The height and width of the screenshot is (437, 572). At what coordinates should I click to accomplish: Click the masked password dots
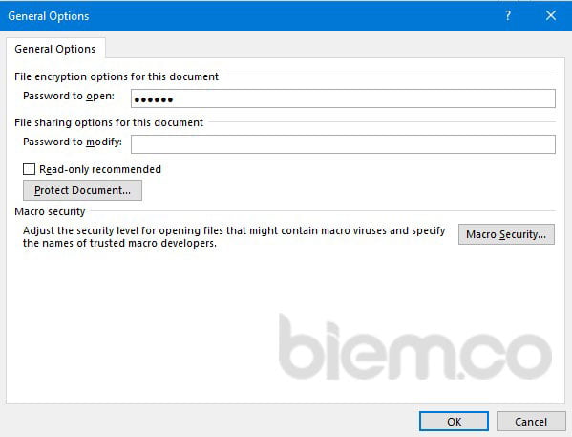pyautogui.click(x=153, y=99)
